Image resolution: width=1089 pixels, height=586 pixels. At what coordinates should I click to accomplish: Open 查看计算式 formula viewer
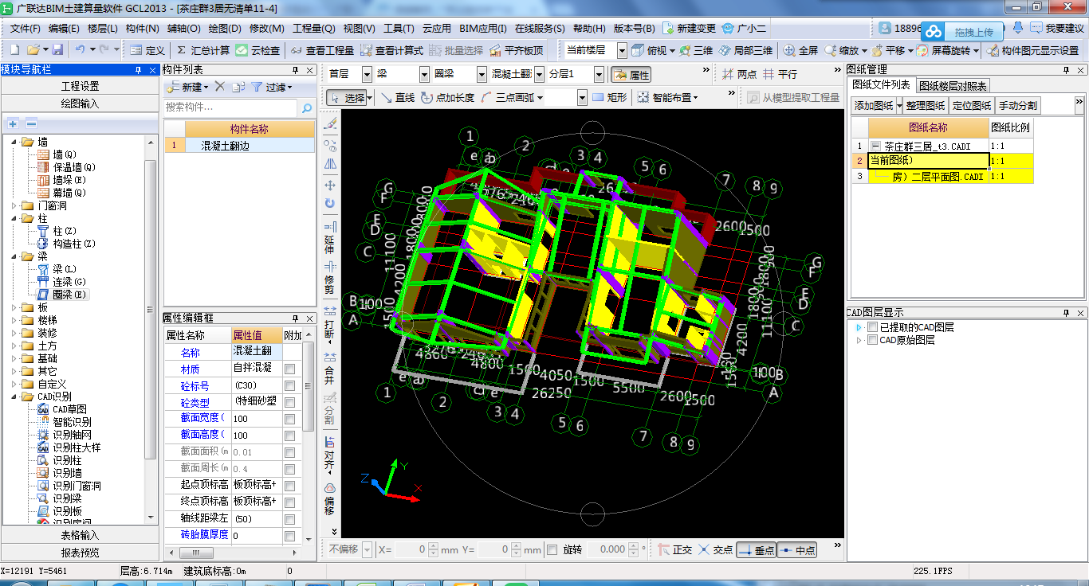point(391,50)
